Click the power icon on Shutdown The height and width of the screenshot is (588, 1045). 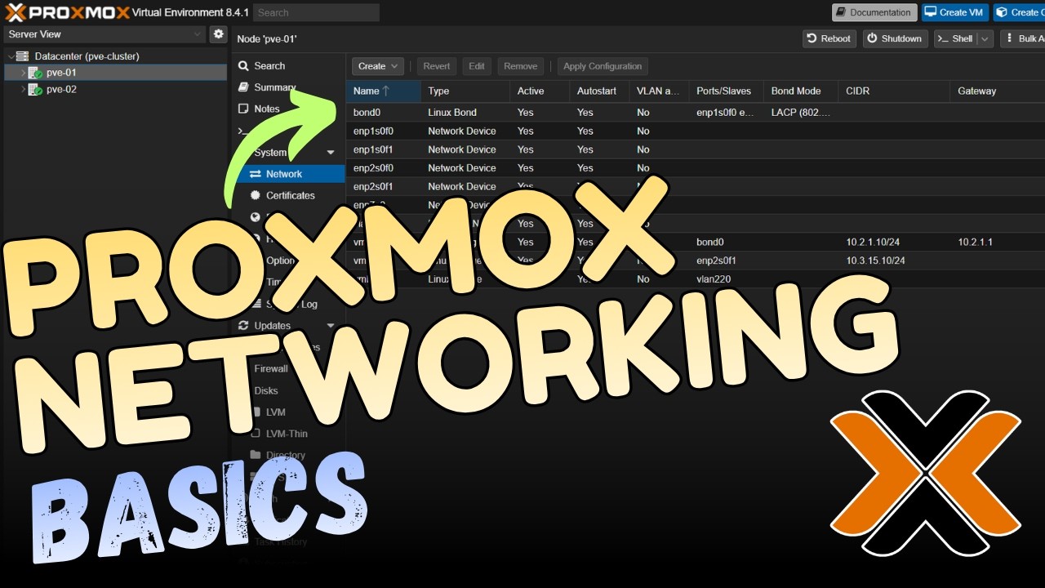(x=872, y=38)
